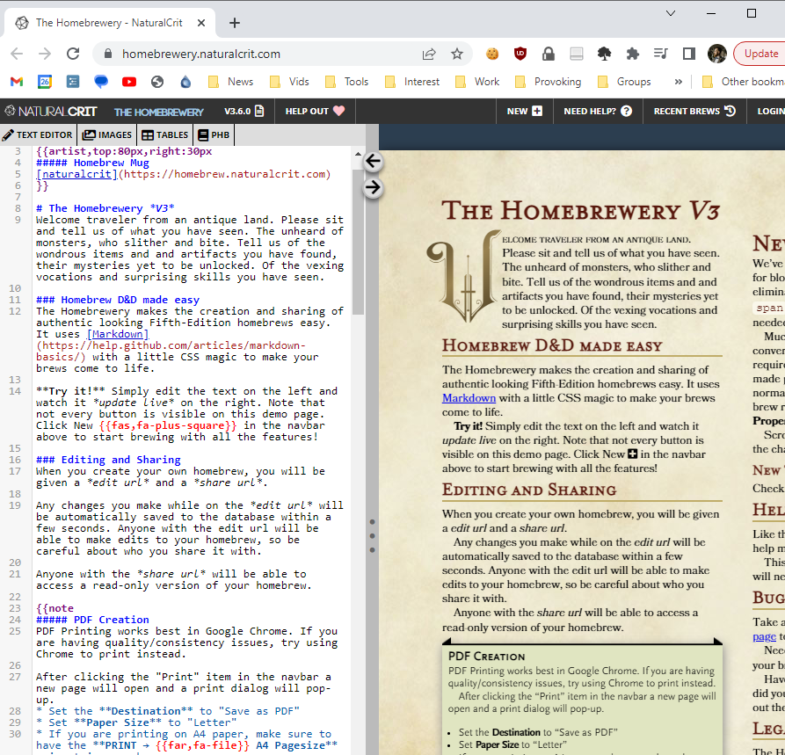Open the Other bookmarks folder
This screenshot has height=755, width=785.
tap(743, 82)
